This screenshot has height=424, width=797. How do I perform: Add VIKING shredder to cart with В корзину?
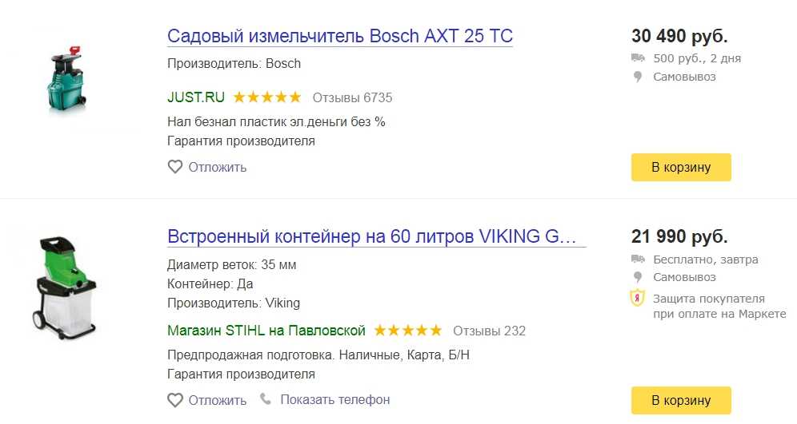point(681,400)
